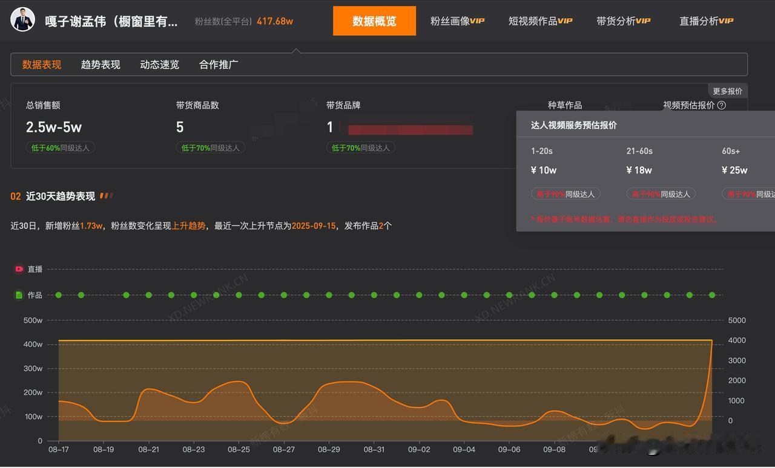Select the ¥ 25w price for 60s+

[x=735, y=171]
